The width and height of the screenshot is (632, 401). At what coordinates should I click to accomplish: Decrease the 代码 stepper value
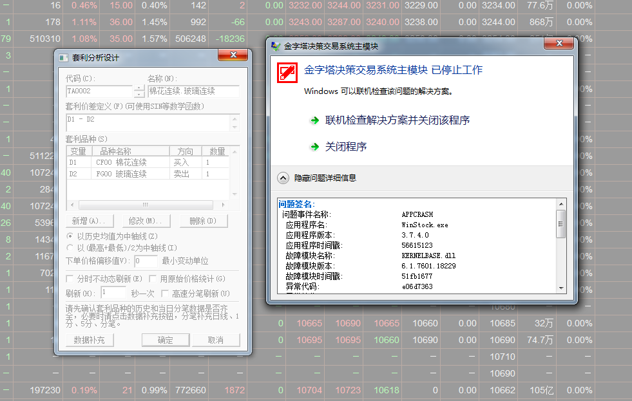point(139,94)
